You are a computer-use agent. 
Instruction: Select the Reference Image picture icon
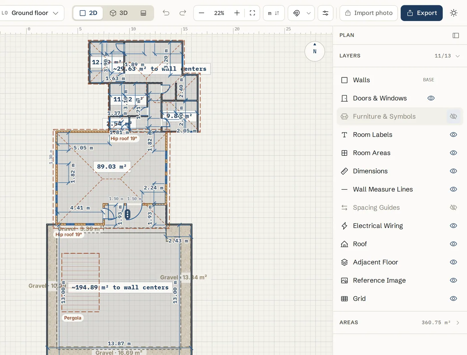pyautogui.click(x=345, y=280)
